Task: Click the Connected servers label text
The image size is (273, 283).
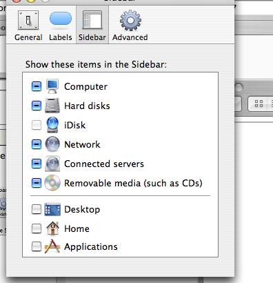Action: click(104, 164)
